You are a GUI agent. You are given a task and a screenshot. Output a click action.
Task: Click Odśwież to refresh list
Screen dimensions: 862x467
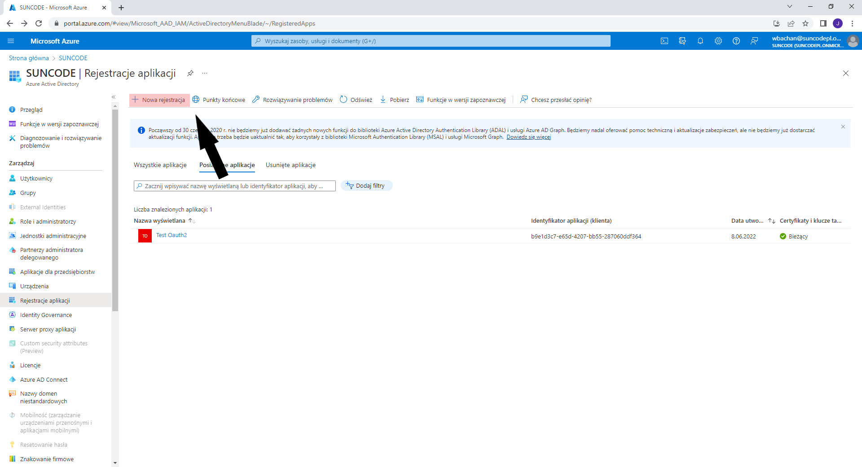click(356, 100)
